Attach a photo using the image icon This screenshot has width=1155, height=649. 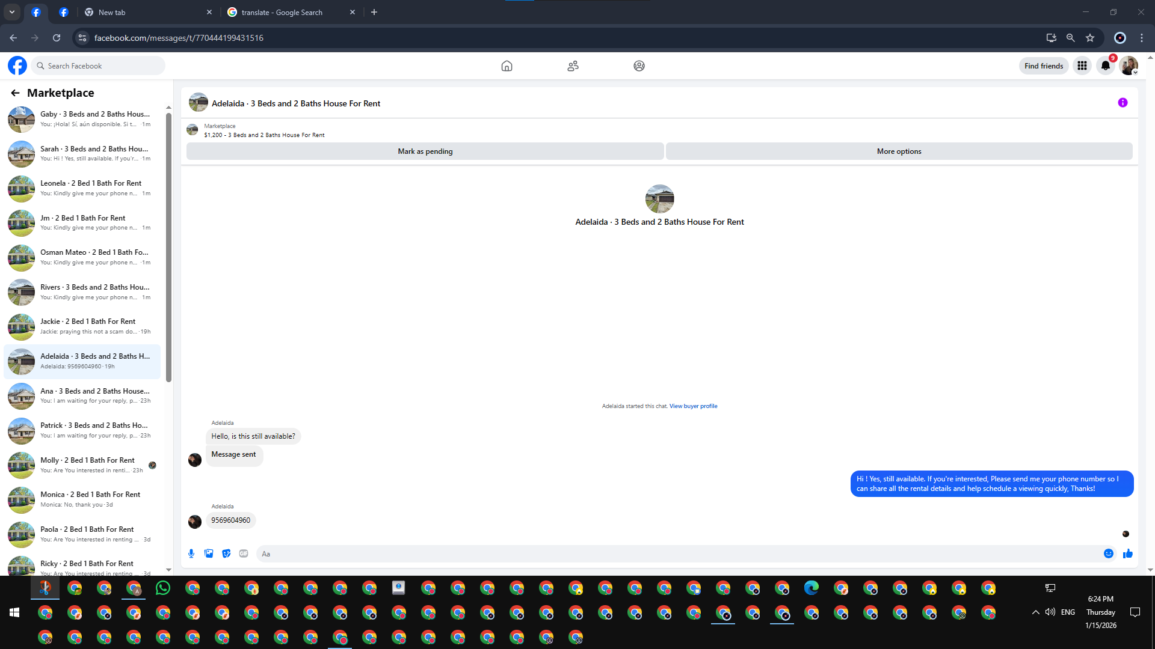tap(209, 553)
